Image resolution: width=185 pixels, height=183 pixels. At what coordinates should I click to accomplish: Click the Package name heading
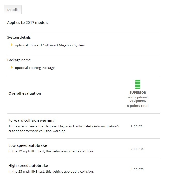coord(19,60)
